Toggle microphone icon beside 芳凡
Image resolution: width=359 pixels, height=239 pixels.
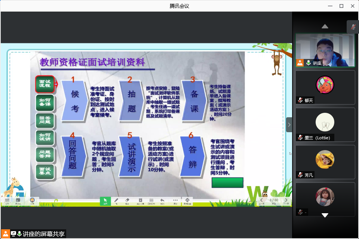[300, 175]
